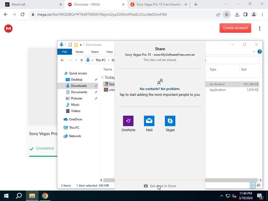The width and height of the screenshot is (268, 201).
Task: Click File Explorer taskbar icon
Action: pos(32,196)
